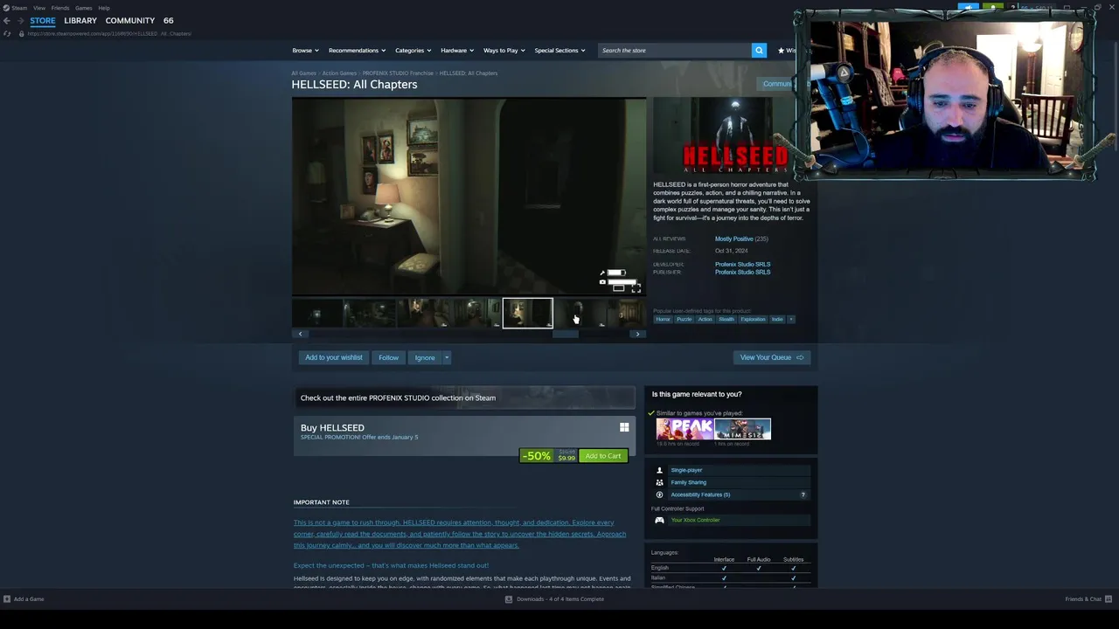Click the Puzzle tag
The width and height of the screenshot is (1119, 629).
click(x=684, y=319)
